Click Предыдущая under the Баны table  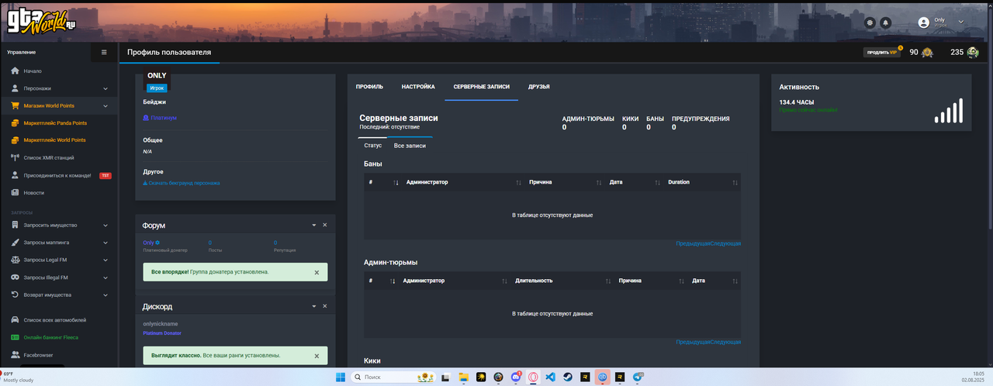pyautogui.click(x=693, y=243)
